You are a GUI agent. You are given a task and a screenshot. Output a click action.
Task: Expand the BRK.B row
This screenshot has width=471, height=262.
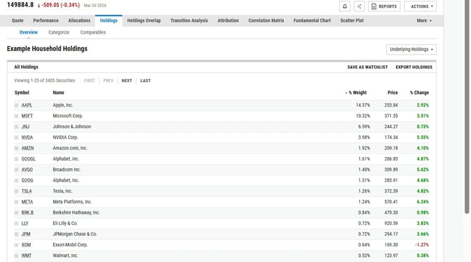click(x=16, y=212)
